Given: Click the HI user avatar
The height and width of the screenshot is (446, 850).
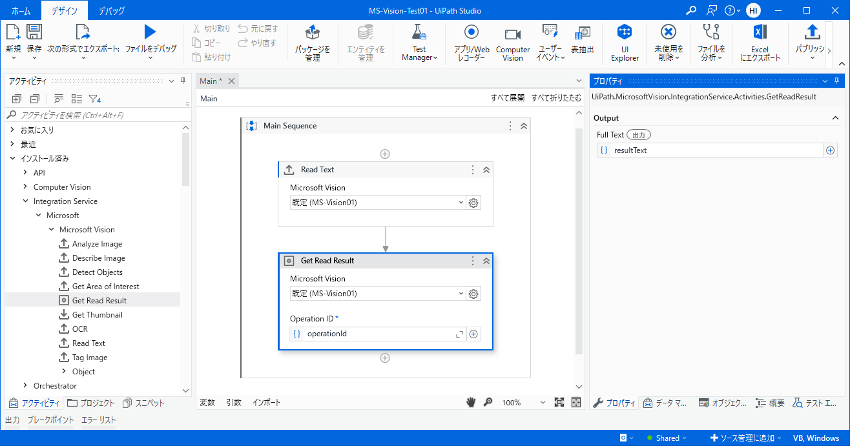Looking at the screenshot, I should (x=753, y=10).
